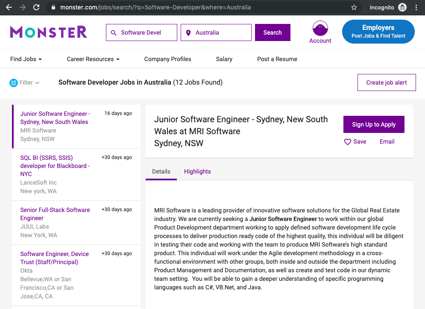Viewport: 425px width, 309px height.
Task: Switch to the Details tab
Action: click(x=161, y=172)
